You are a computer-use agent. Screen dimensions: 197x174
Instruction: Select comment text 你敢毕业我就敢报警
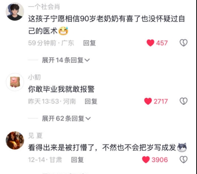click(61, 89)
